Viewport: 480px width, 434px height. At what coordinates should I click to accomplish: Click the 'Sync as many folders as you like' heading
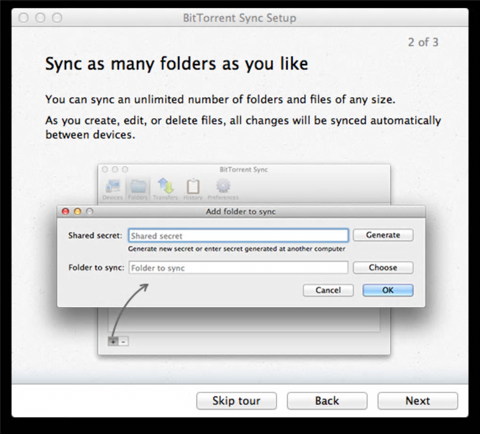(x=176, y=64)
